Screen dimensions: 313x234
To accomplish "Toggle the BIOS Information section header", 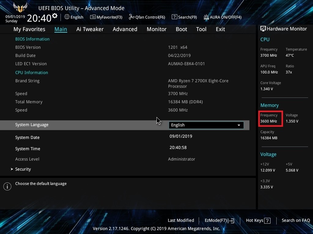I will point(32,39).
